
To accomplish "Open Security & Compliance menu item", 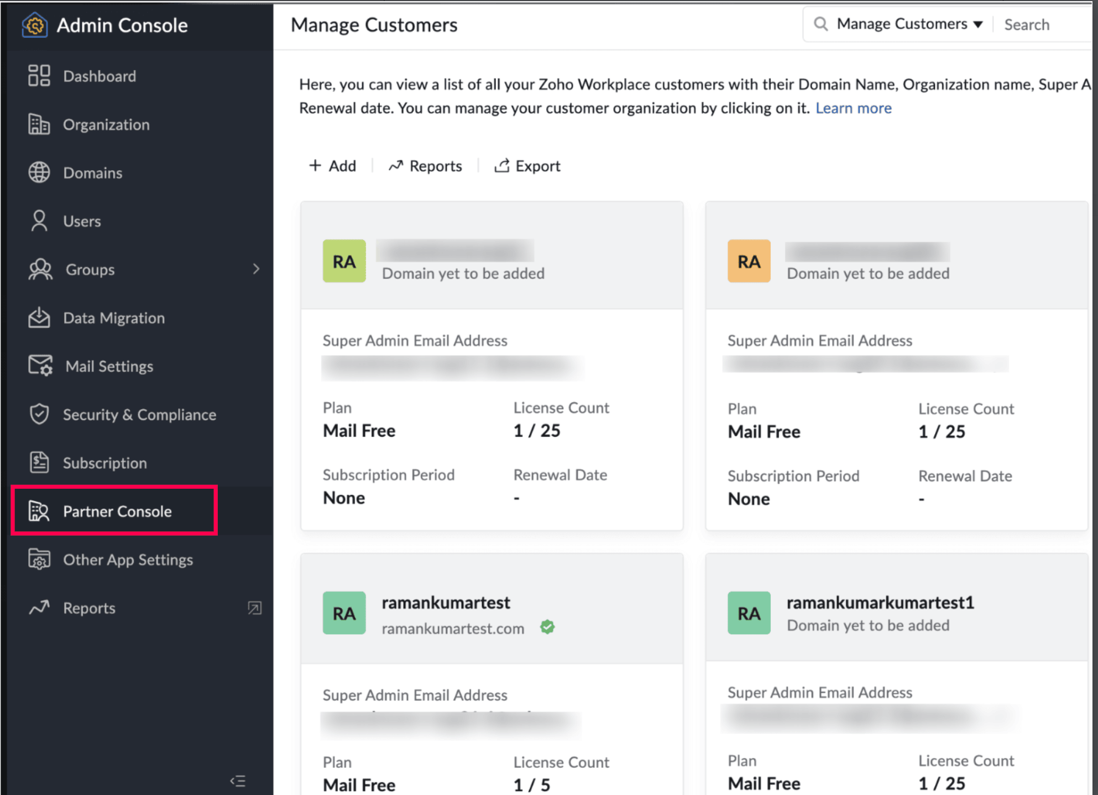I will 140,414.
